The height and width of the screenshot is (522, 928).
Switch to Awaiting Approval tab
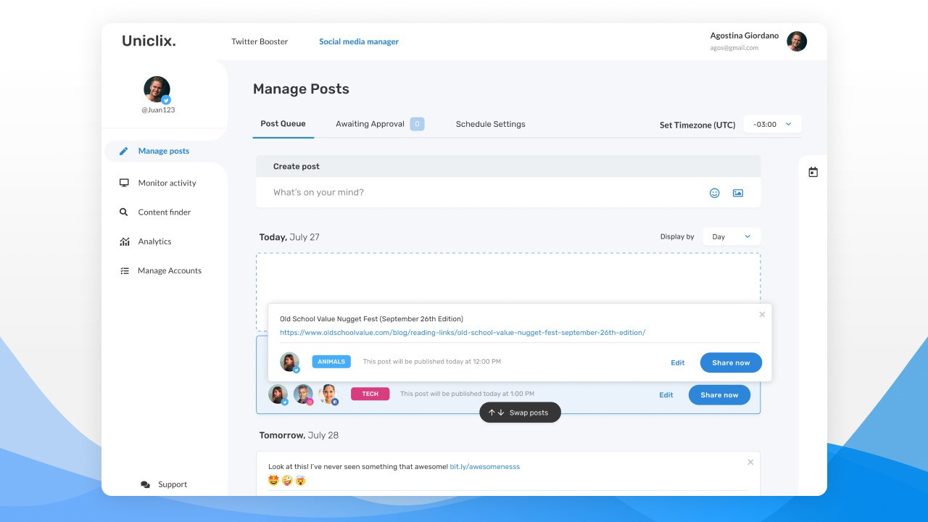[x=370, y=124]
